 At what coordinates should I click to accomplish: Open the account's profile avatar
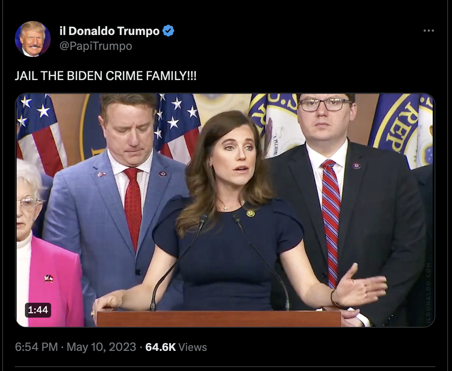(33, 38)
